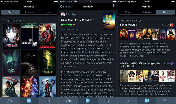The height and width of the screenshot is (104, 176).
Task: Open Travis Lytle's avatar
Action: coord(63,14)
